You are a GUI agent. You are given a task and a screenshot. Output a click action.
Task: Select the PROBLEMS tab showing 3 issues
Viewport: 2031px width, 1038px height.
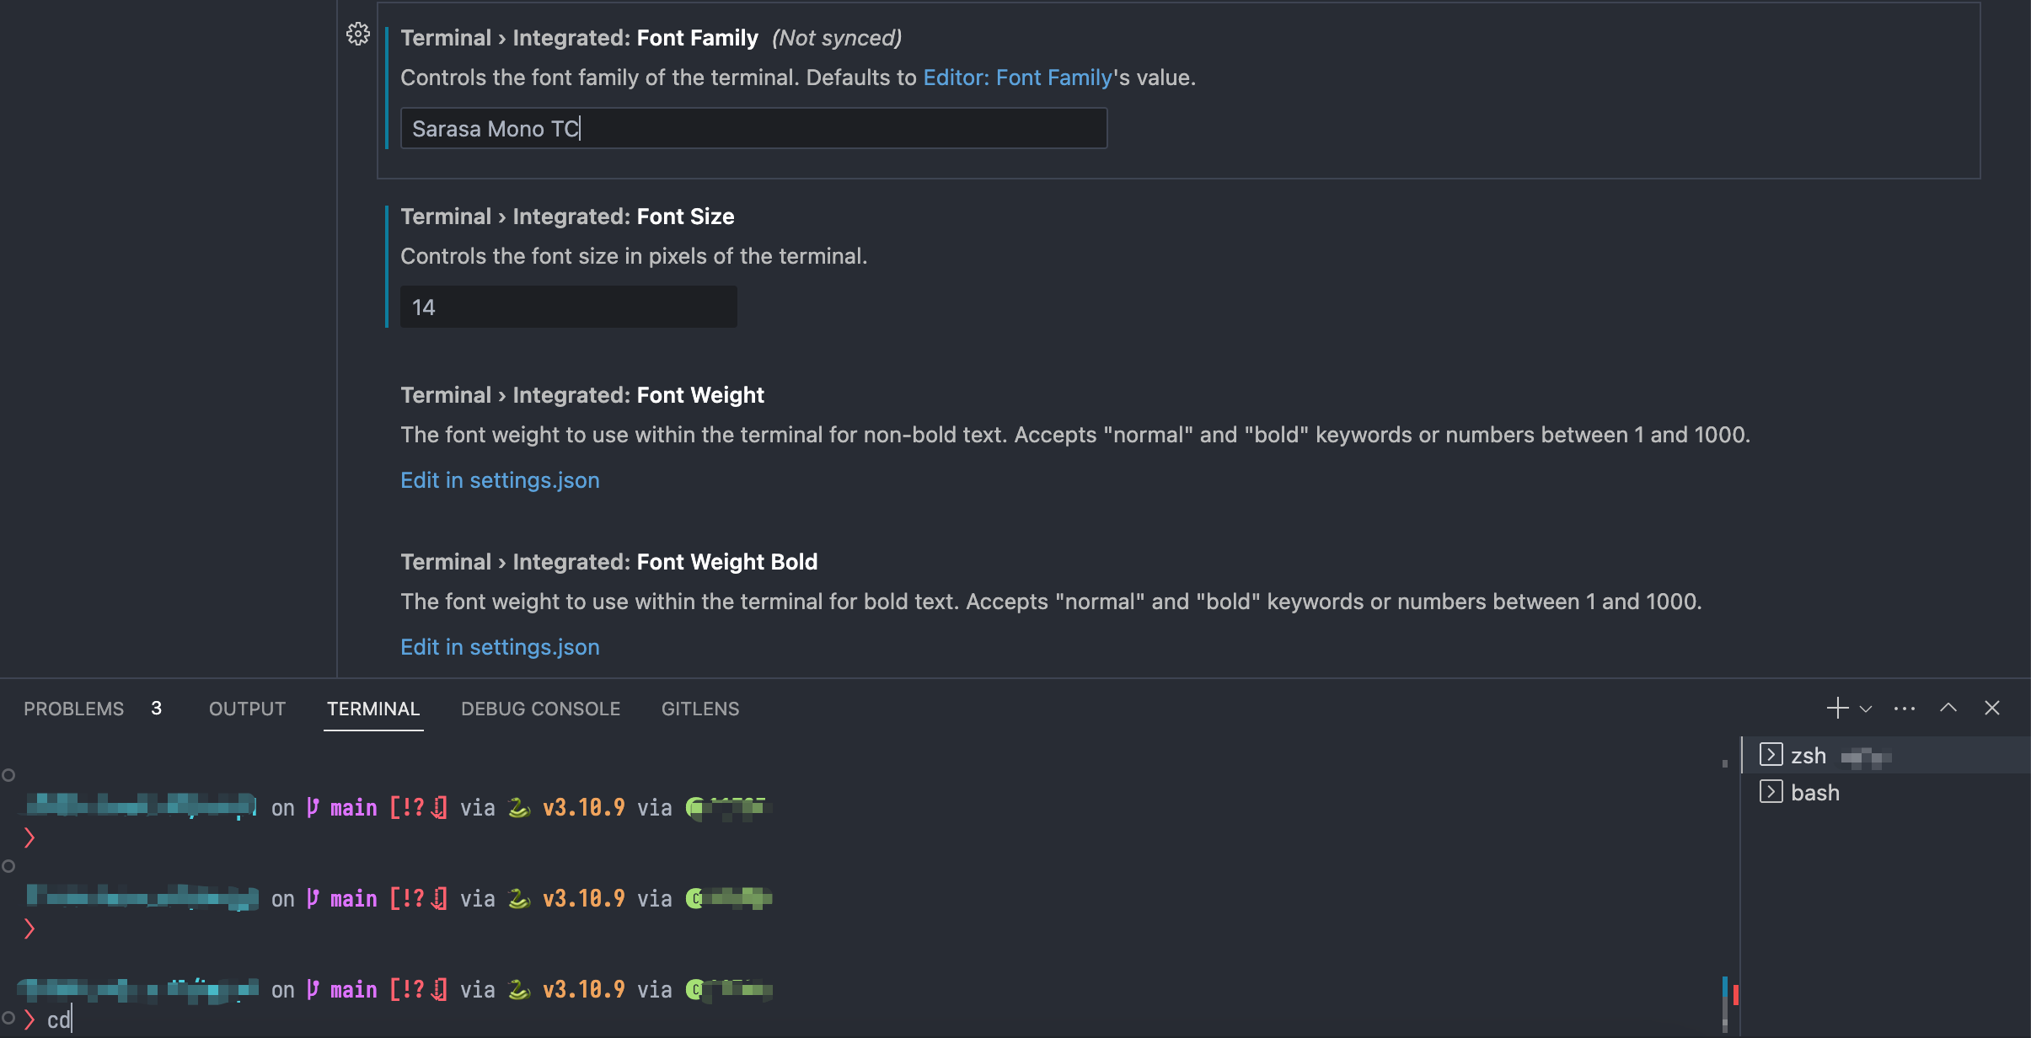[73, 709]
